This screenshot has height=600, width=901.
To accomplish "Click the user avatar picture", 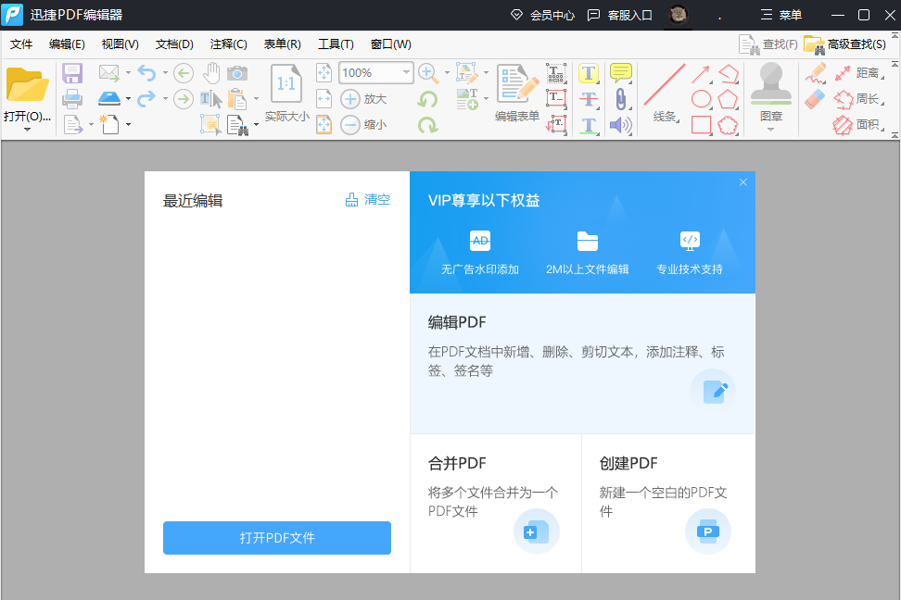I will tap(679, 15).
